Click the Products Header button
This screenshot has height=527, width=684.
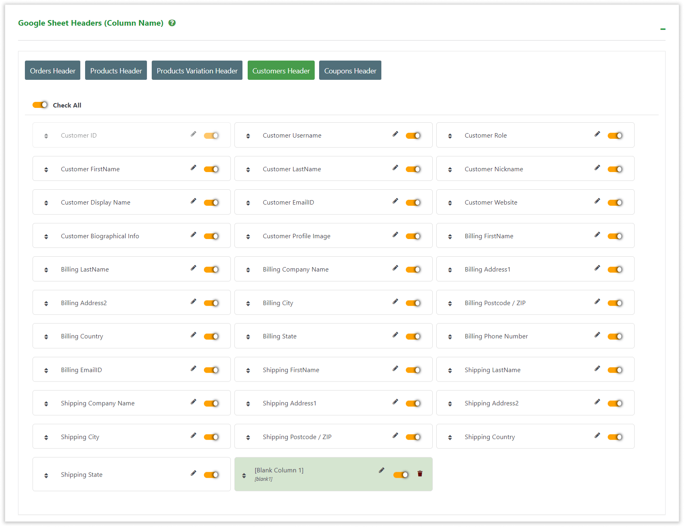116,70
